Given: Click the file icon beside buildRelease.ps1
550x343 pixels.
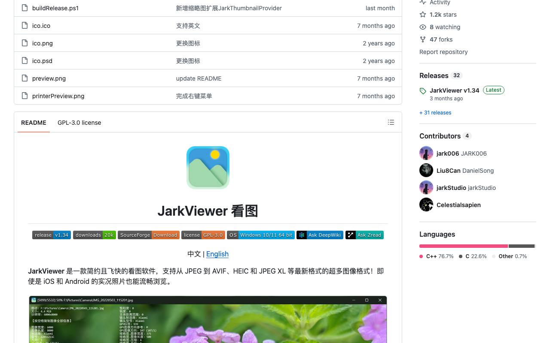Looking at the screenshot, I should click(x=24, y=8).
